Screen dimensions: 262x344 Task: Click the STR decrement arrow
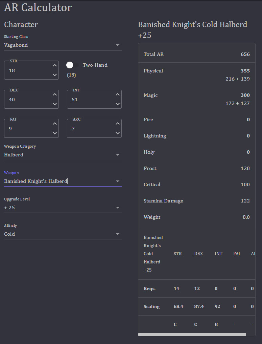[54, 75]
